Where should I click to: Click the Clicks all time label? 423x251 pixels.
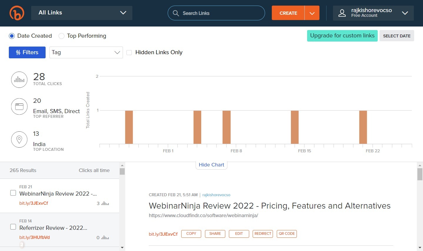94,170
